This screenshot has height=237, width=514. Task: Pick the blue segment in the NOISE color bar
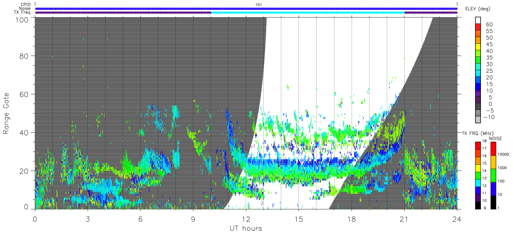tap(493, 189)
